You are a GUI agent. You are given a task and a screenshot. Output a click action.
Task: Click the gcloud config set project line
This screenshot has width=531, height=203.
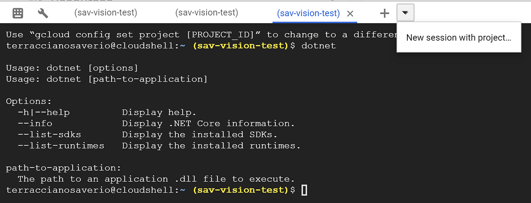pyautogui.click(x=201, y=35)
